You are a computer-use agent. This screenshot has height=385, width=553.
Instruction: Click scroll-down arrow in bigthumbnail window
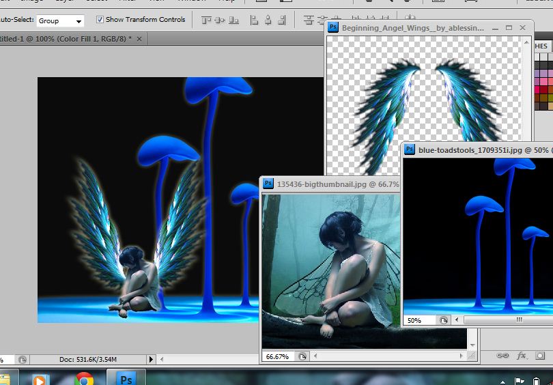coord(472,345)
